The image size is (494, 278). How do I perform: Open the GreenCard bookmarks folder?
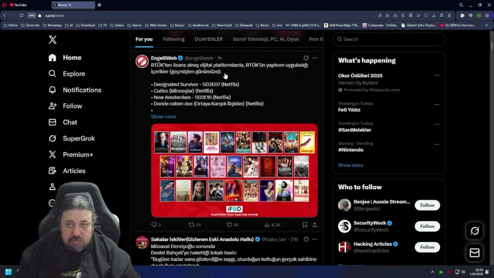point(222,25)
